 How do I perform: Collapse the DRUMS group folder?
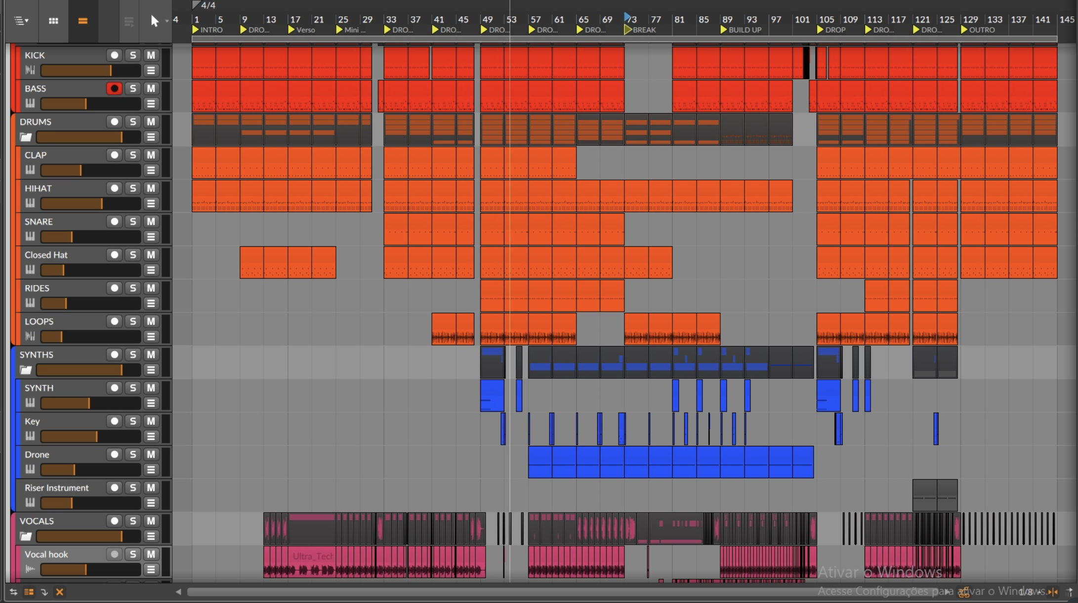point(26,137)
